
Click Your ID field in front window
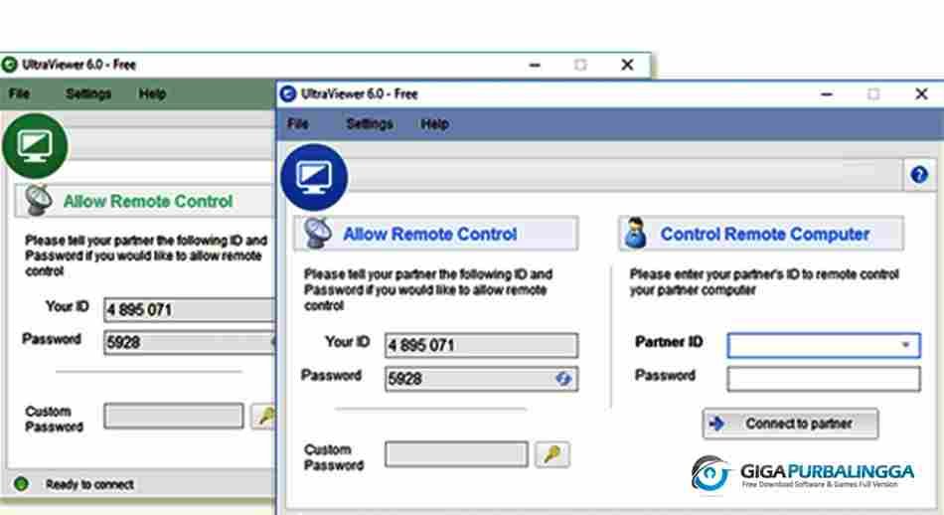(481, 345)
